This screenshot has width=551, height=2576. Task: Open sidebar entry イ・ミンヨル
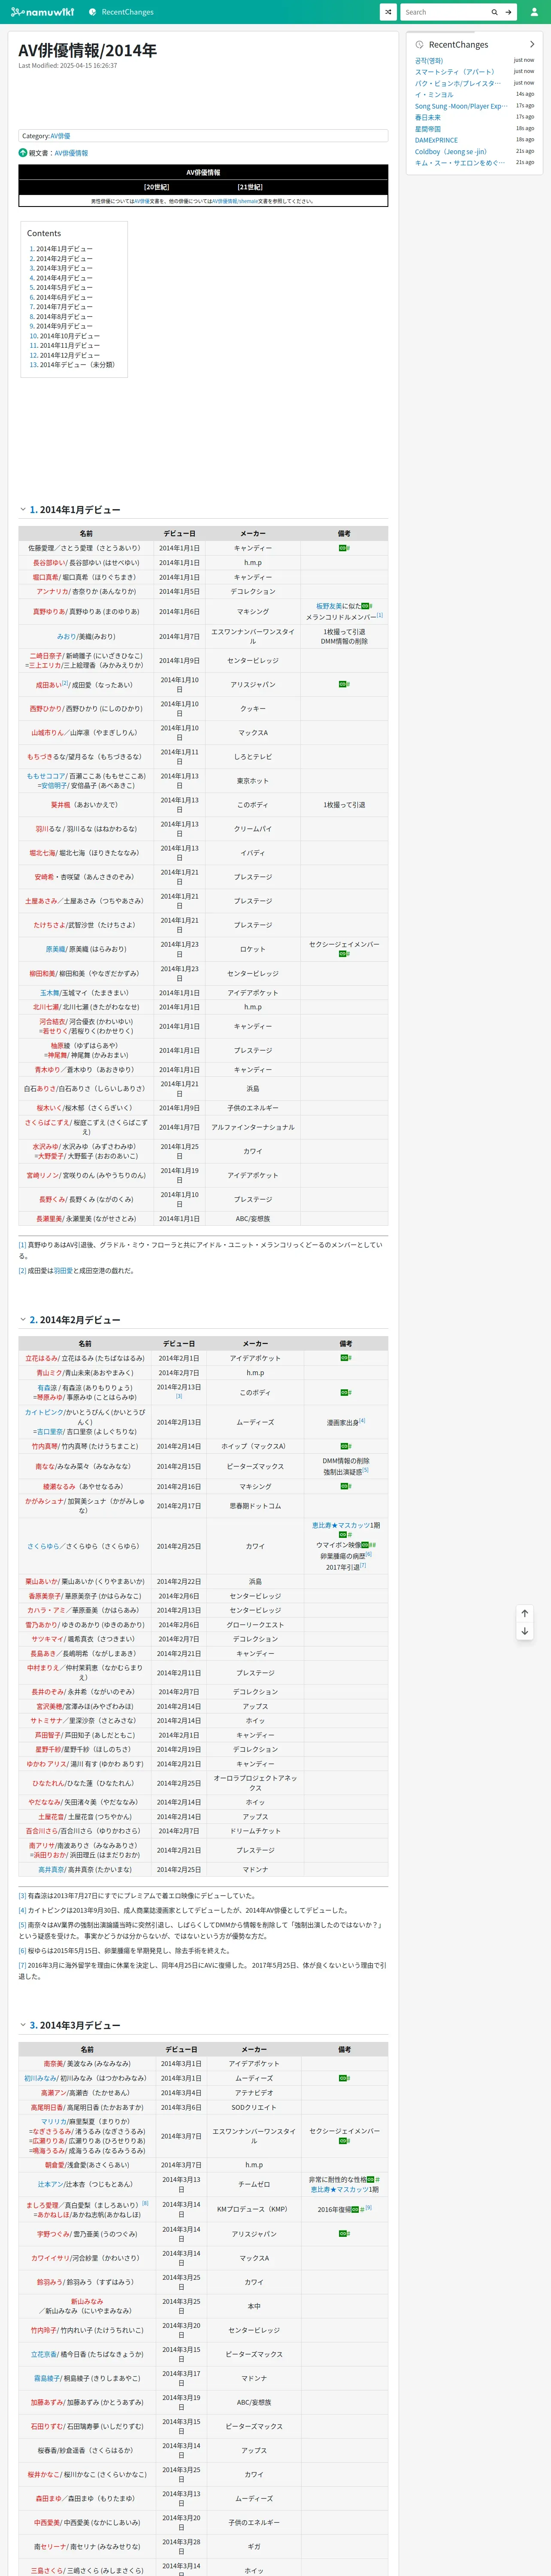(x=434, y=95)
